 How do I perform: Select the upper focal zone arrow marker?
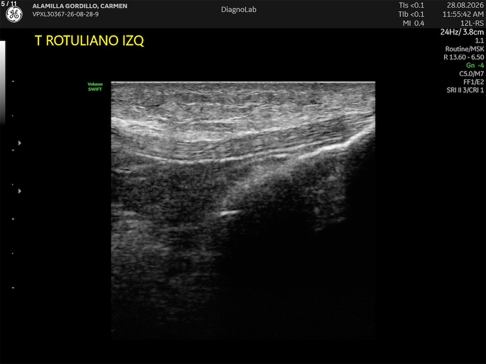pos(19,143)
